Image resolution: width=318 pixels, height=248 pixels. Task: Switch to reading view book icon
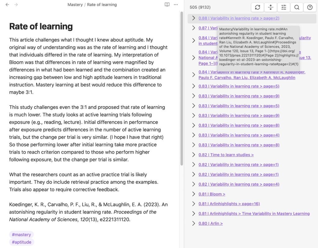pos(167,4)
